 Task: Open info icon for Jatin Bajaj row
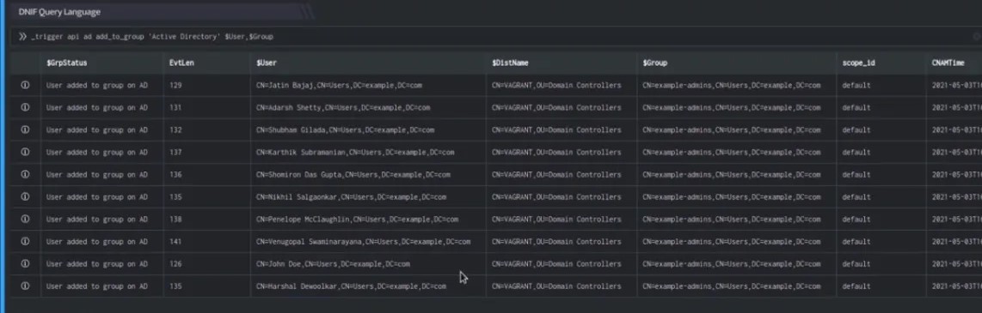click(25, 85)
